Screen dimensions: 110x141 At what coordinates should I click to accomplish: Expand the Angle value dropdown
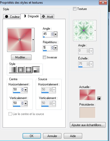[55, 34]
